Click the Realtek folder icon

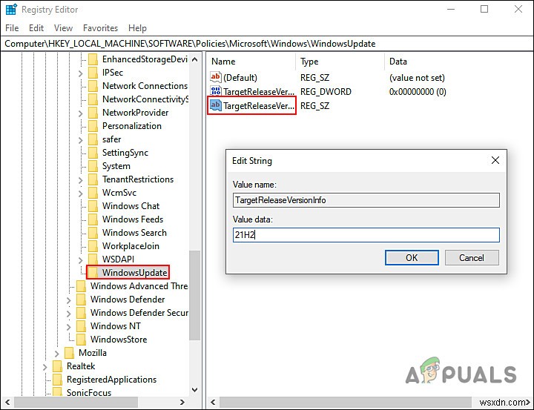point(57,366)
